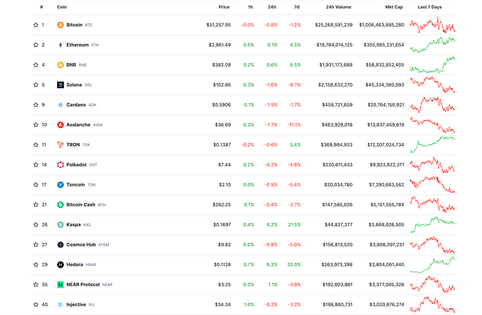
Task: Click the Injective coin logo icon
Action: click(61, 305)
